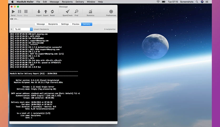Click the Pause toolbar icon
Screen dimensions: 220x127
[19, 12]
